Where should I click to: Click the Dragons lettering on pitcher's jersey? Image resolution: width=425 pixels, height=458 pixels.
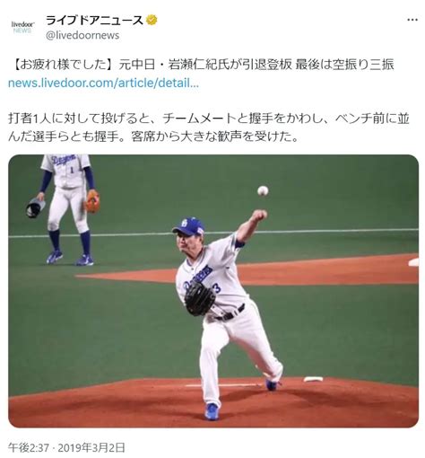pos(198,277)
